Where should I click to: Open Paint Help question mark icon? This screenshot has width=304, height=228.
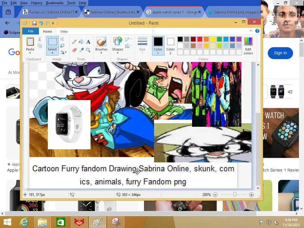257,31
